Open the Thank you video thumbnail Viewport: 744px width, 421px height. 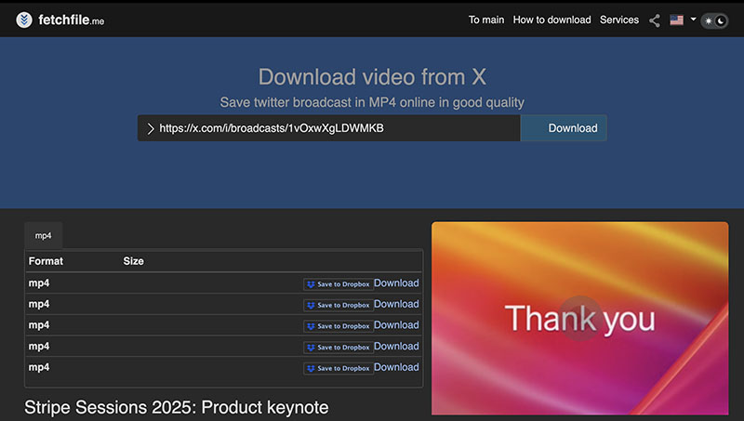[579, 318]
